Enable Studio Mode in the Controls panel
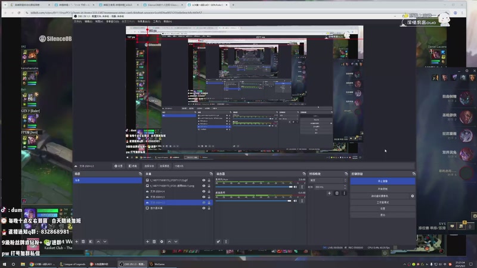Screen dimensions: 477x268 click(383, 202)
